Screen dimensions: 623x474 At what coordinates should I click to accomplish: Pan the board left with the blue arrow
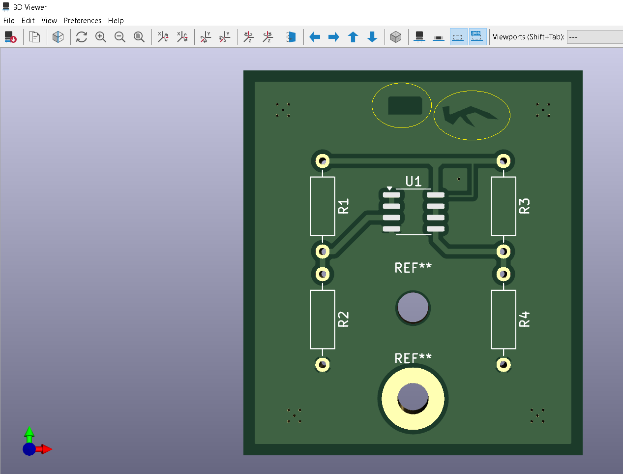pos(315,37)
